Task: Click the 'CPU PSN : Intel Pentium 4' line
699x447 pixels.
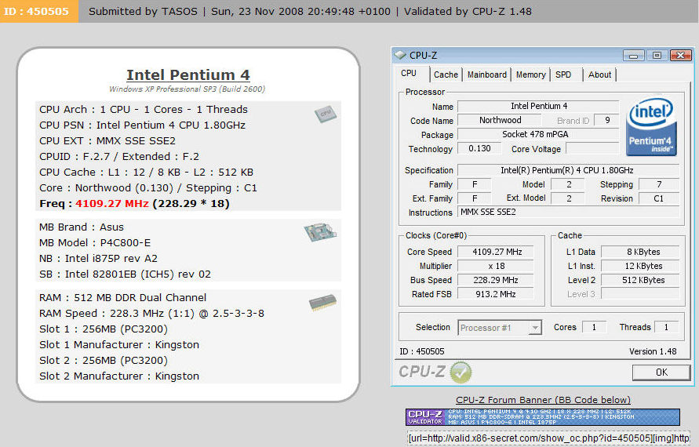Action: tap(142, 125)
